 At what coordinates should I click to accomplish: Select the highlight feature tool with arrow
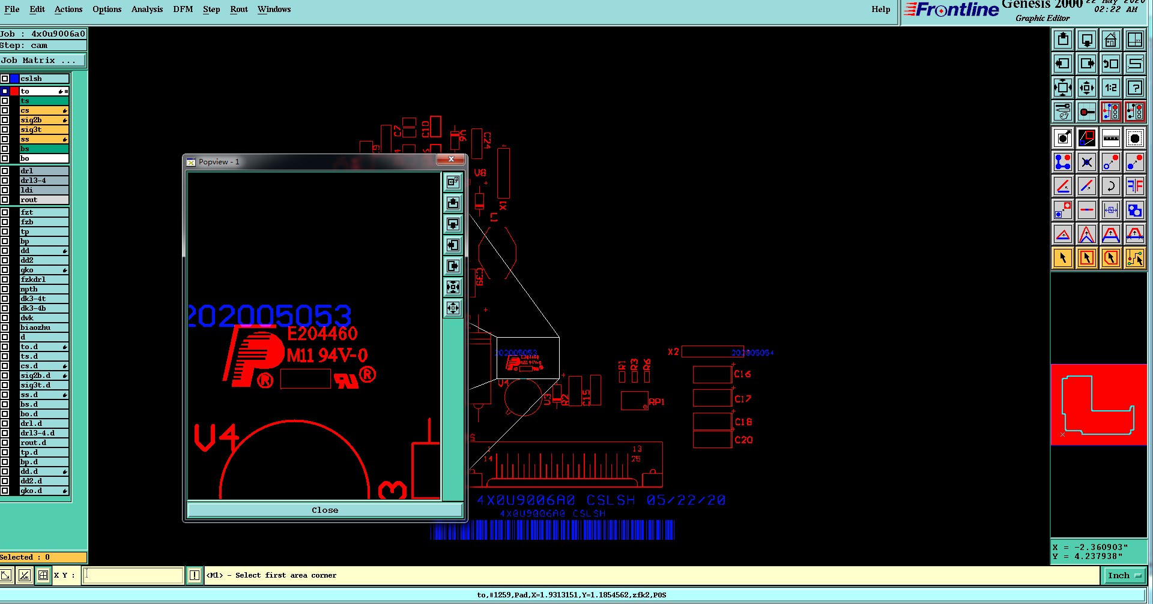(1063, 138)
